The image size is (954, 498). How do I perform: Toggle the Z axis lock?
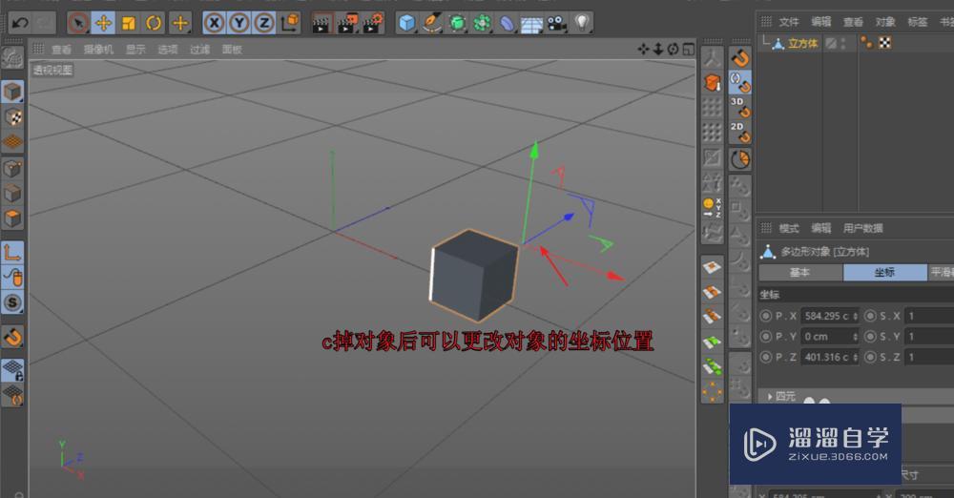[x=264, y=23]
